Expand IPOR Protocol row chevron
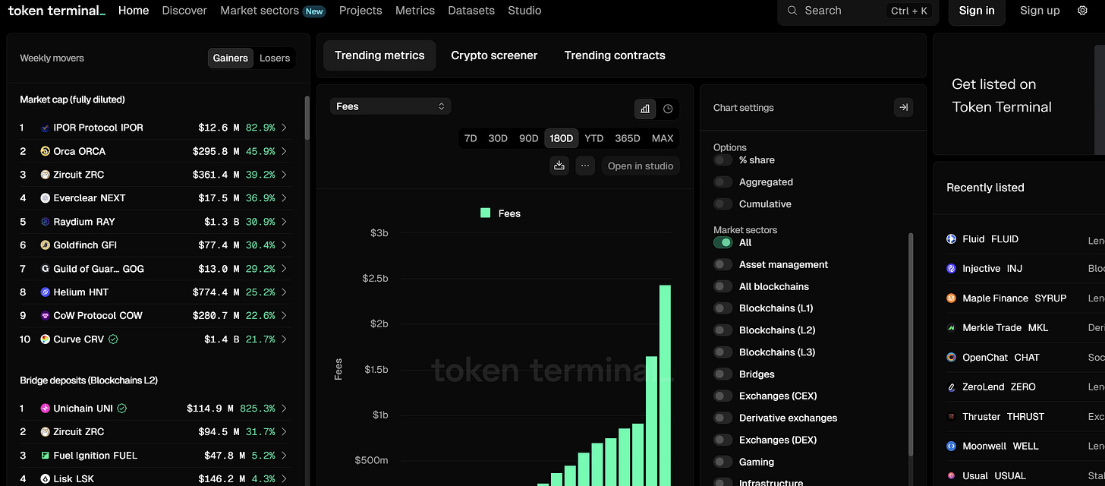1105x486 pixels. pos(284,128)
